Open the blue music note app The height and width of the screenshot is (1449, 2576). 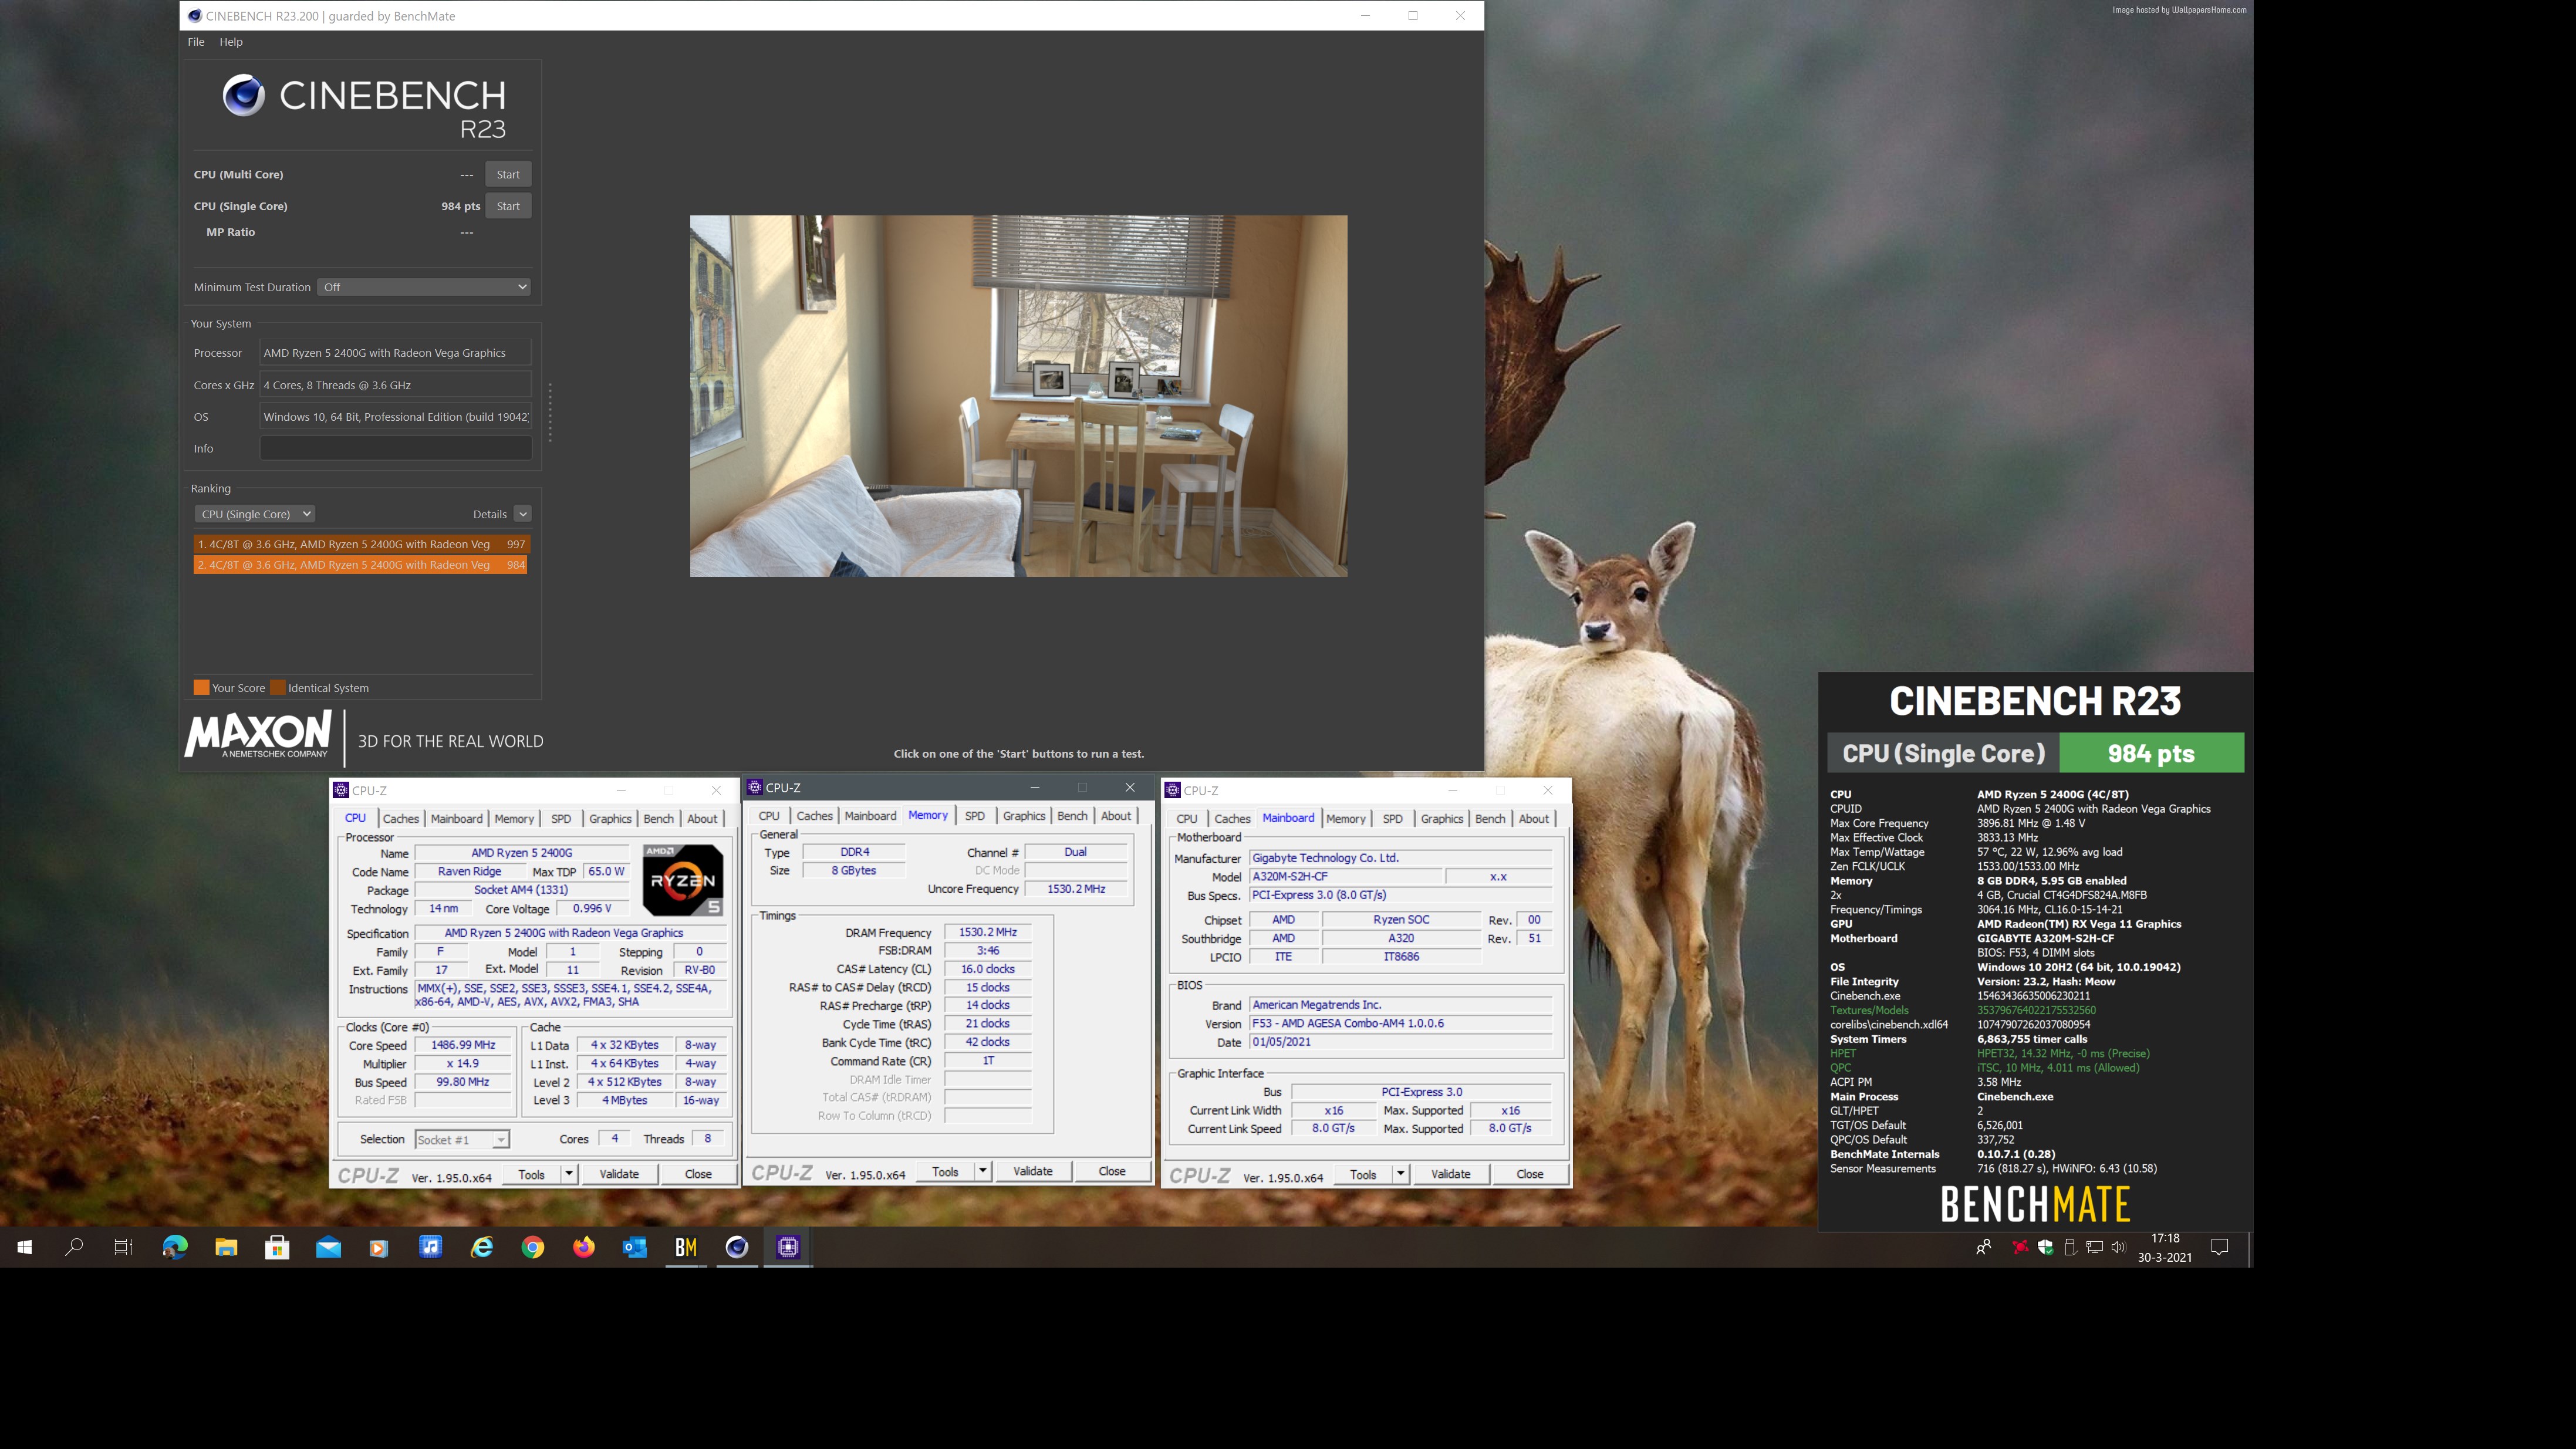click(x=430, y=1247)
